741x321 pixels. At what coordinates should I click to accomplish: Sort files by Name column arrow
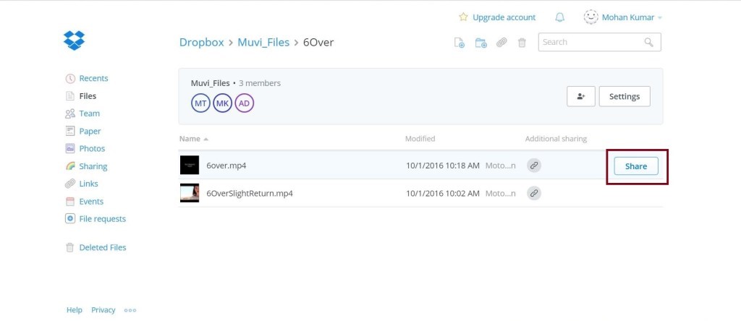coord(206,140)
